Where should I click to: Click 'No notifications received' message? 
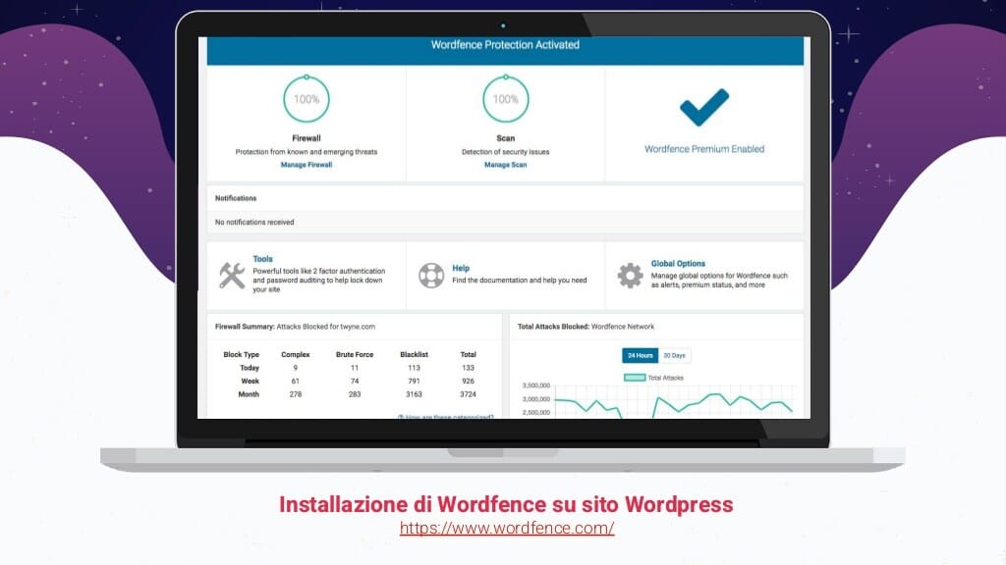(x=254, y=223)
